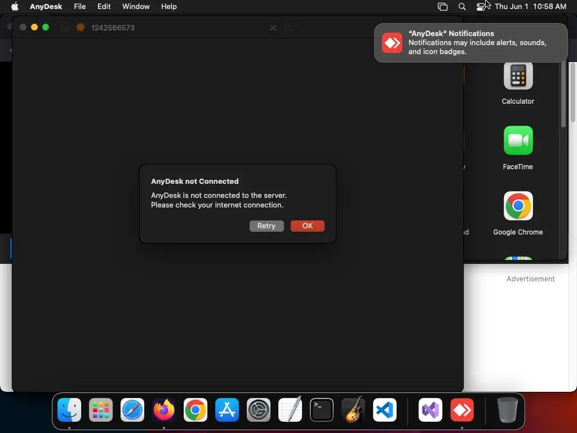Click the date and time in the menu bar
Screen dimensions: 577x433
530,6
